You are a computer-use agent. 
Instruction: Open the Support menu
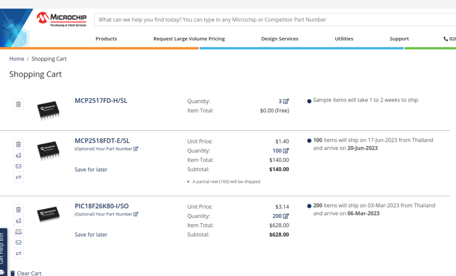(x=399, y=39)
